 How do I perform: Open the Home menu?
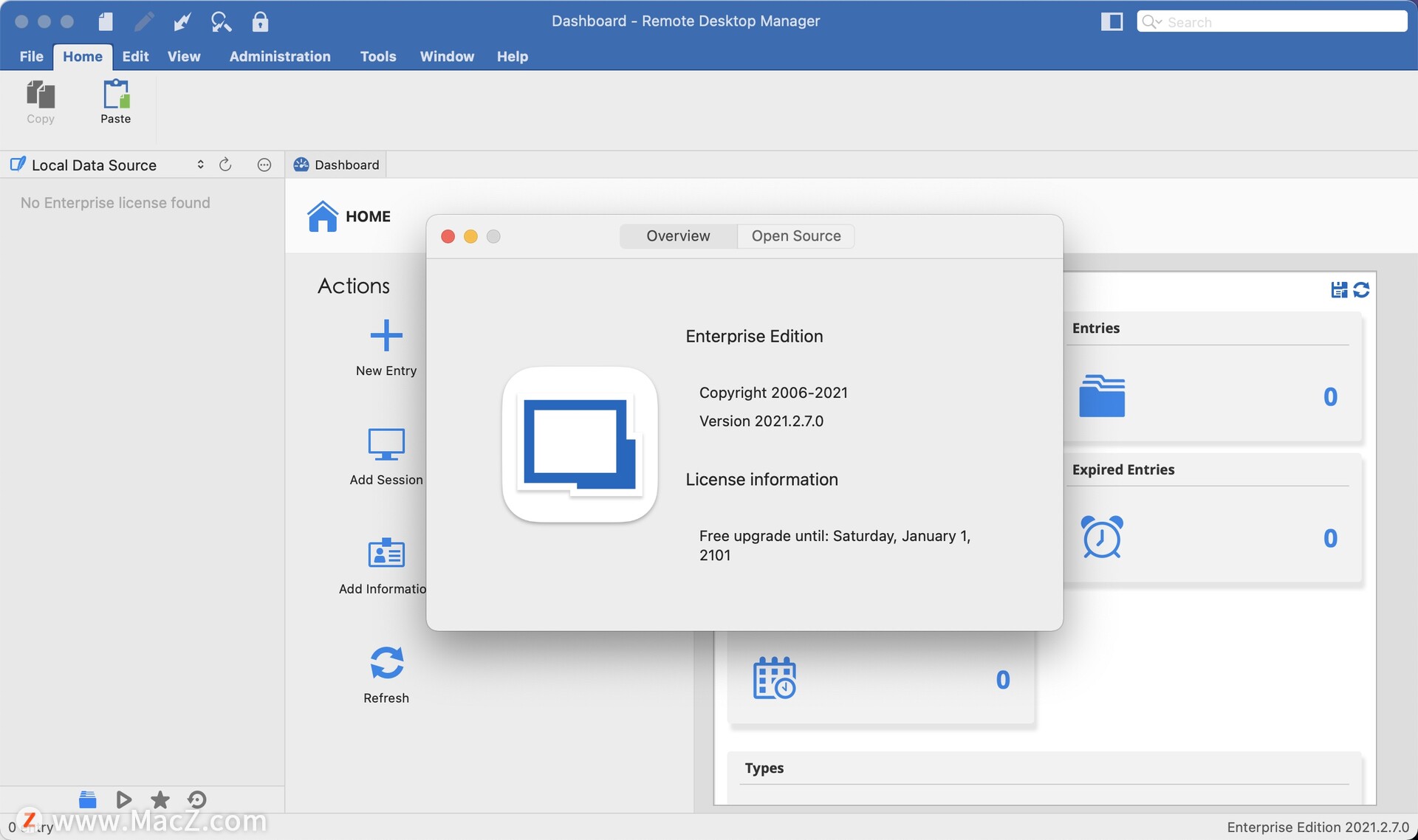point(82,56)
